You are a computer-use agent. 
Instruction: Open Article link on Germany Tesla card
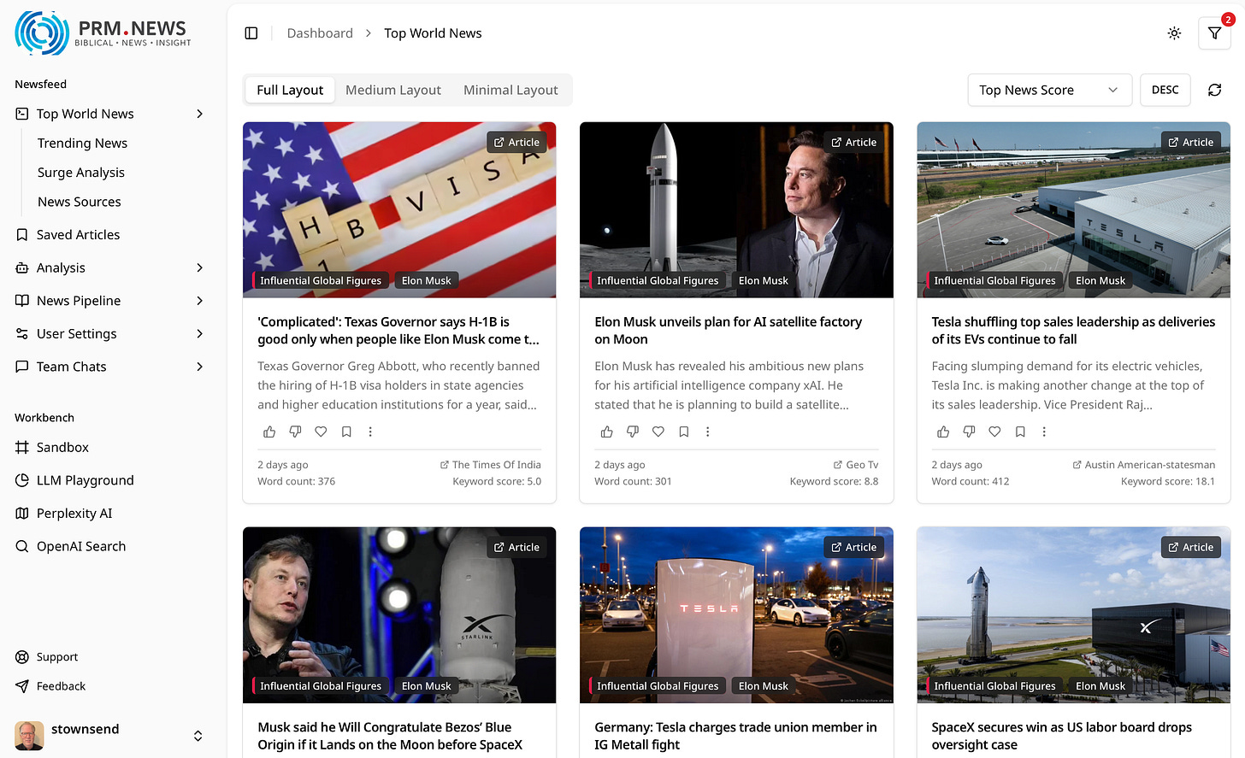point(853,547)
